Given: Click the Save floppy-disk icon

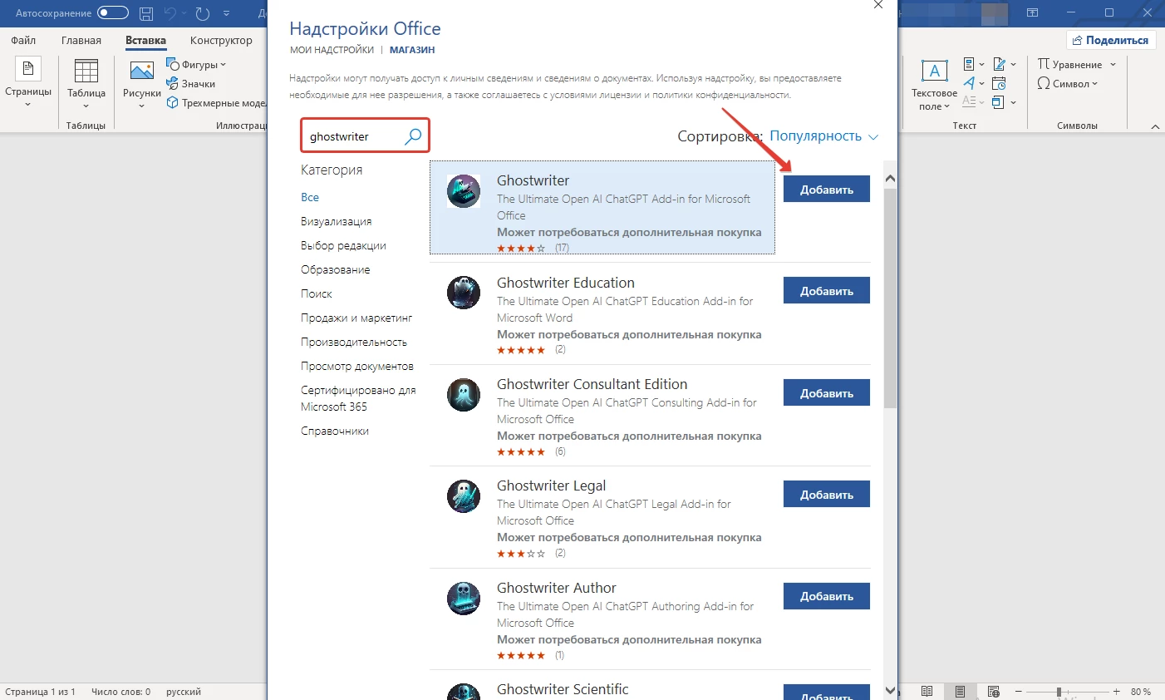Looking at the screenshot, I should coord(146,12).
